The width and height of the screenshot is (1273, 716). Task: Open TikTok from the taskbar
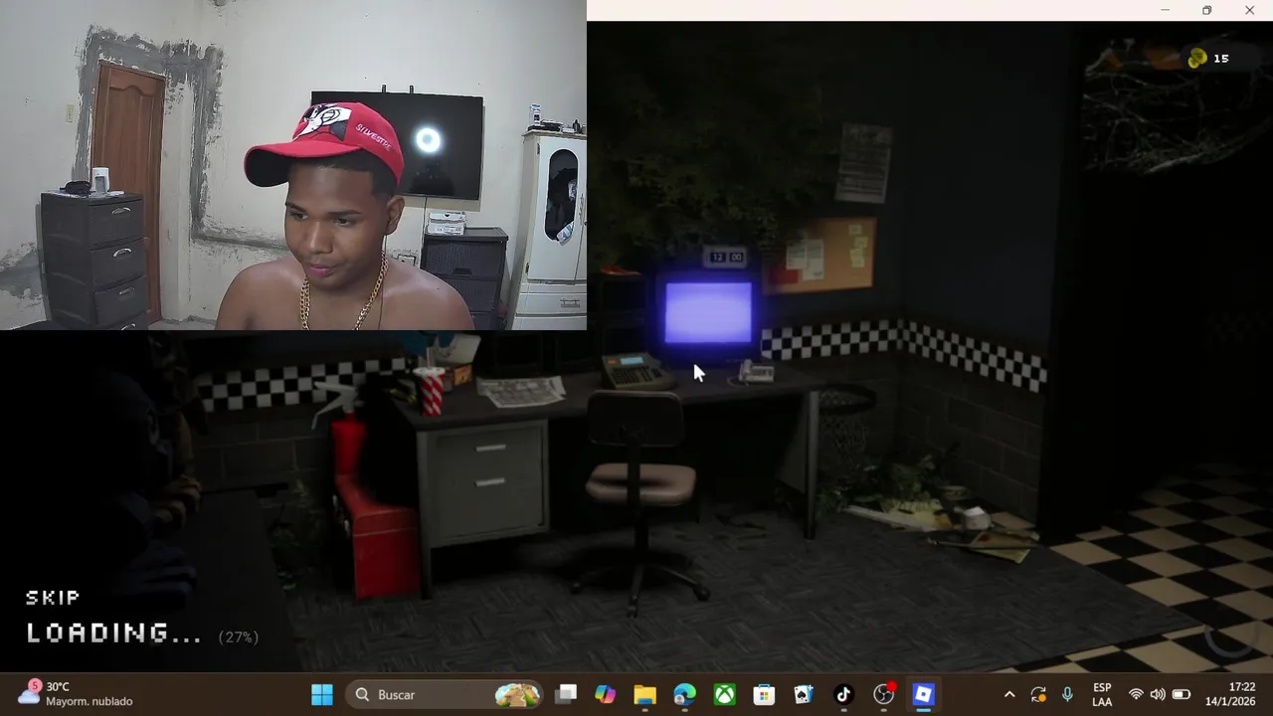(x=844, y=694)
